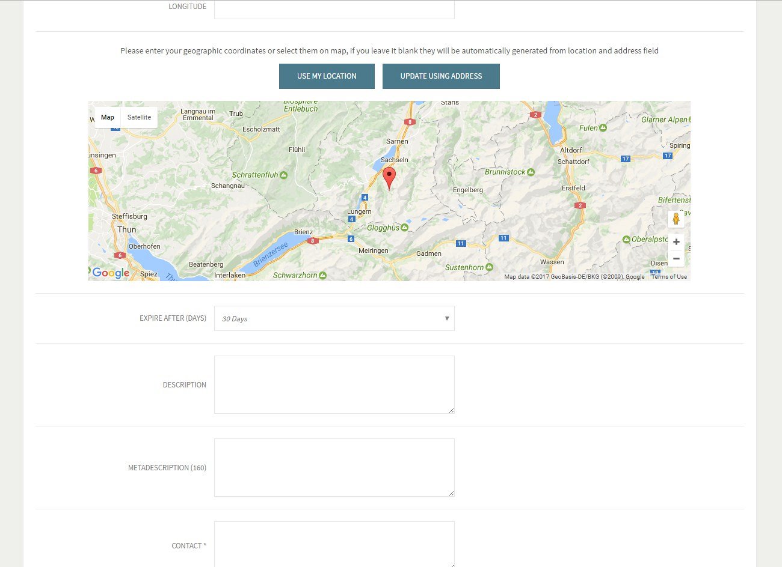Select the Street View pegman icon

pyautogui.click(x=676, y=219)
